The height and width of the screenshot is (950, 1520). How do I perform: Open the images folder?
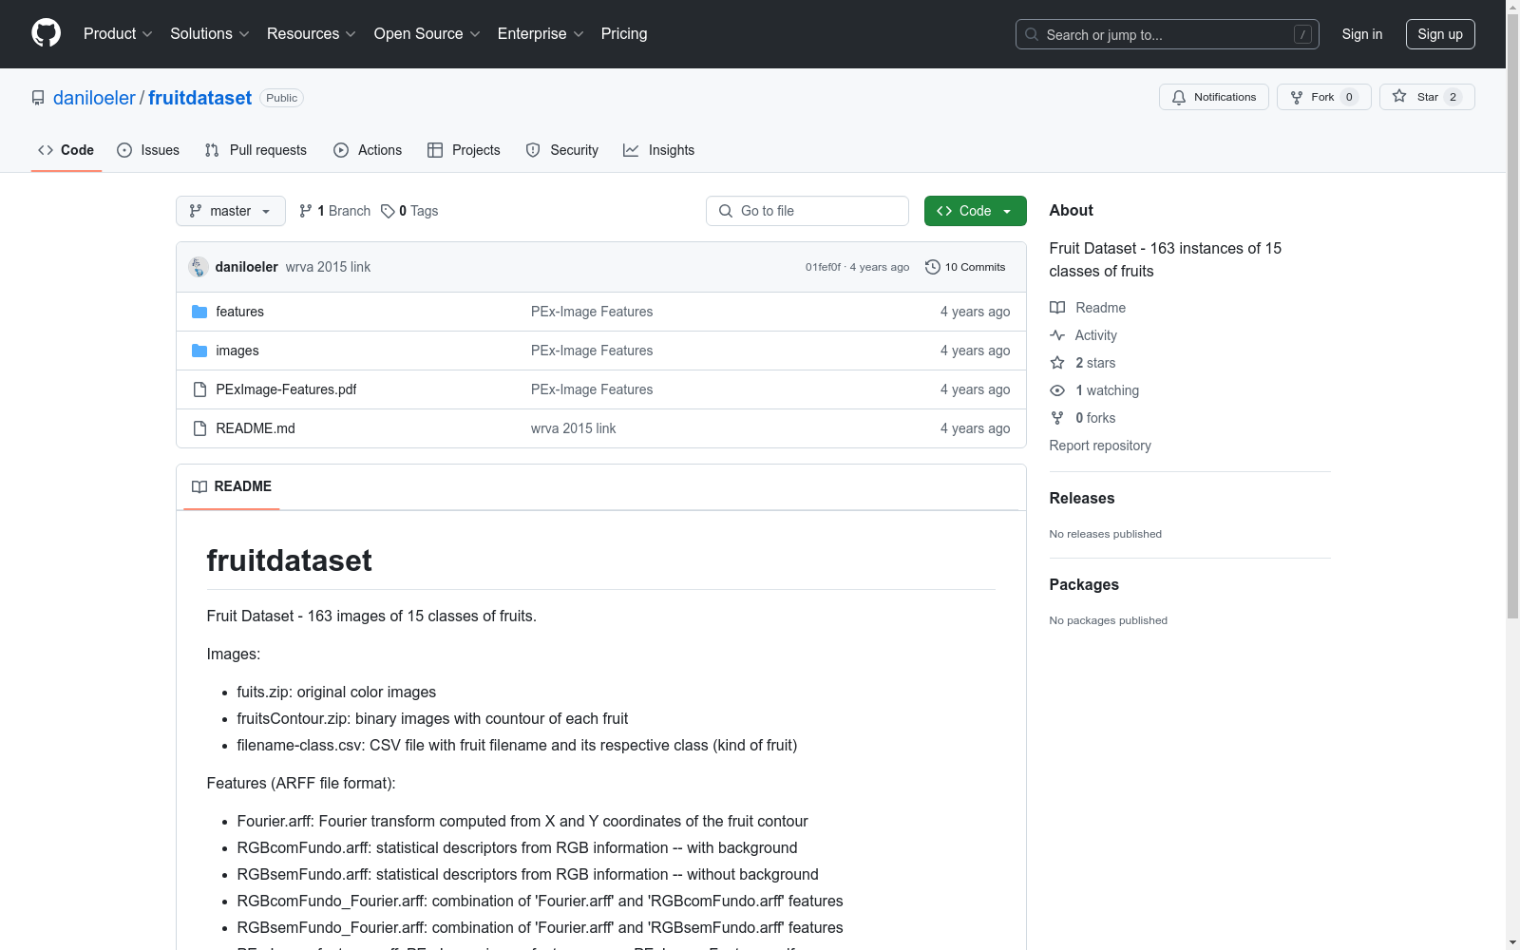tap(237, 351)
